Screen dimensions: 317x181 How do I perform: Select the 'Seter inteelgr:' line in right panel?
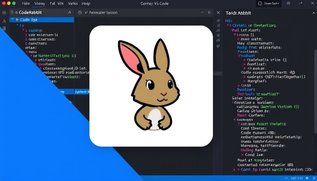[247, 98]
